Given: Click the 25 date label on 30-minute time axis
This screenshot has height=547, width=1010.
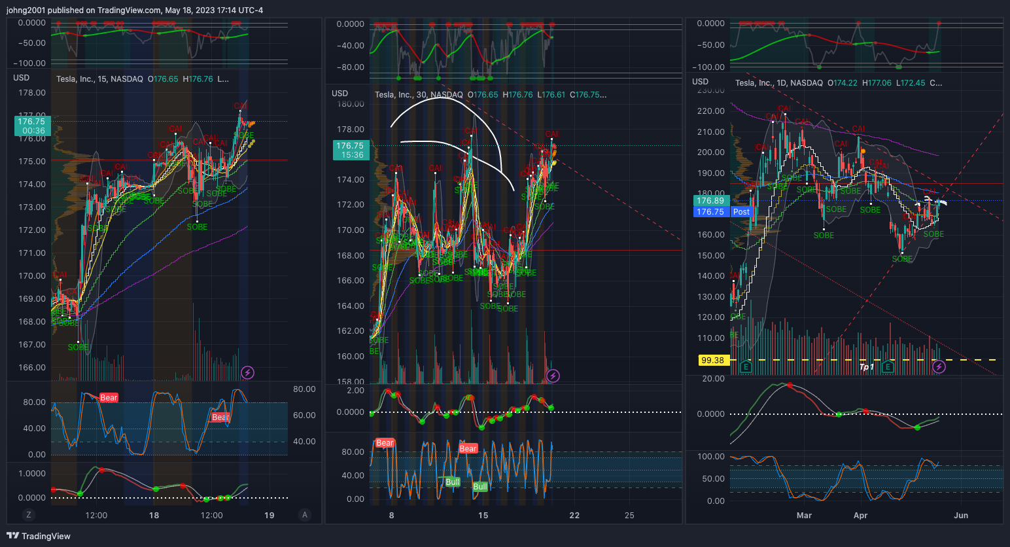Looking at the screenshot, I should click(x=629, y=516).
